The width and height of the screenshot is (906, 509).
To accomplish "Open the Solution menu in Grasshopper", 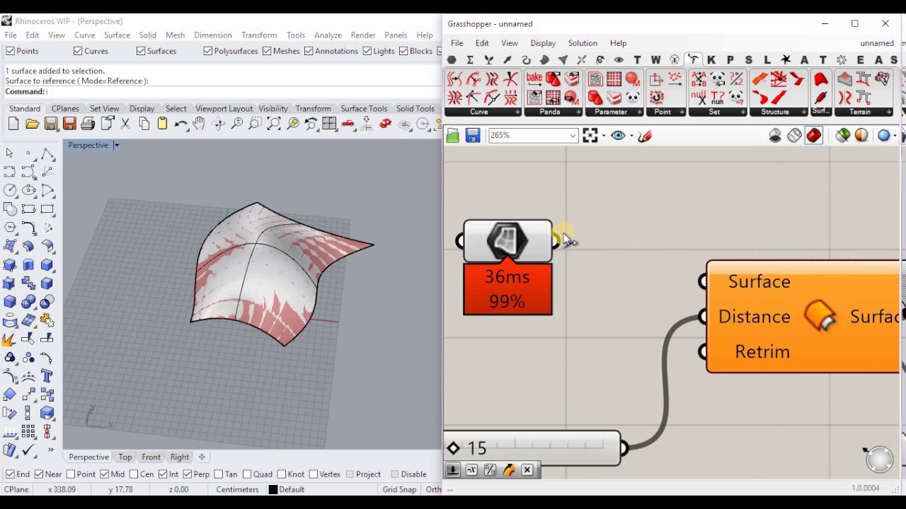I will [583, 43].
